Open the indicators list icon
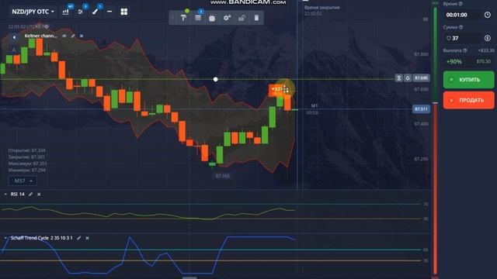 [x=81, y=12]
